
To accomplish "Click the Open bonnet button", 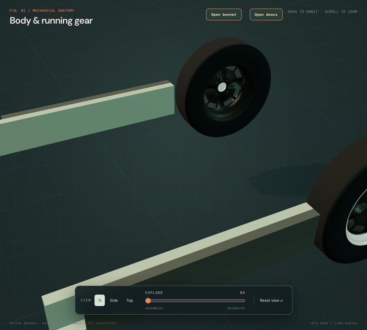I will 224,15.
